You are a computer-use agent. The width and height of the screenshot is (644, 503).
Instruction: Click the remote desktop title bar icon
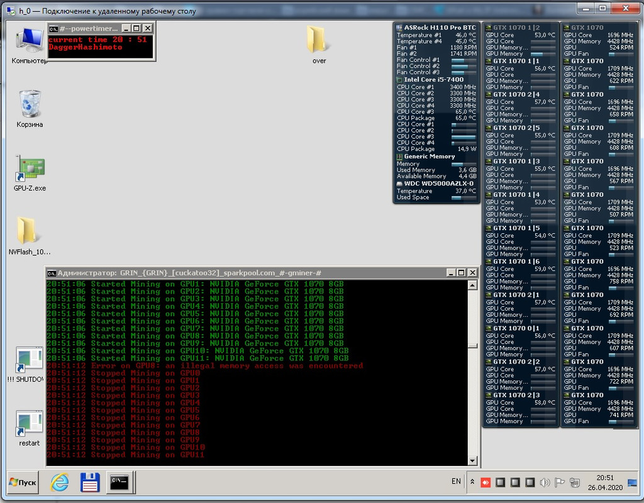tap(11, 11)
